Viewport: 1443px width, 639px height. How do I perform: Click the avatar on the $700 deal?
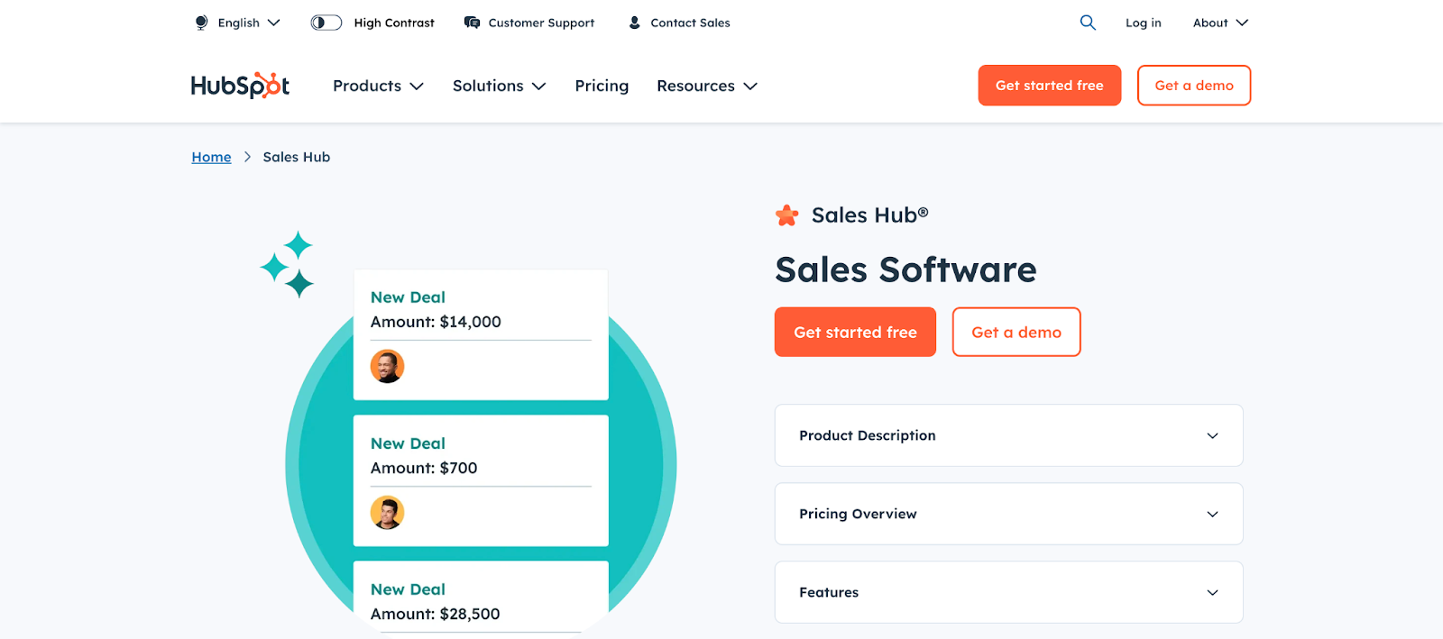click(x=387, y=513)
